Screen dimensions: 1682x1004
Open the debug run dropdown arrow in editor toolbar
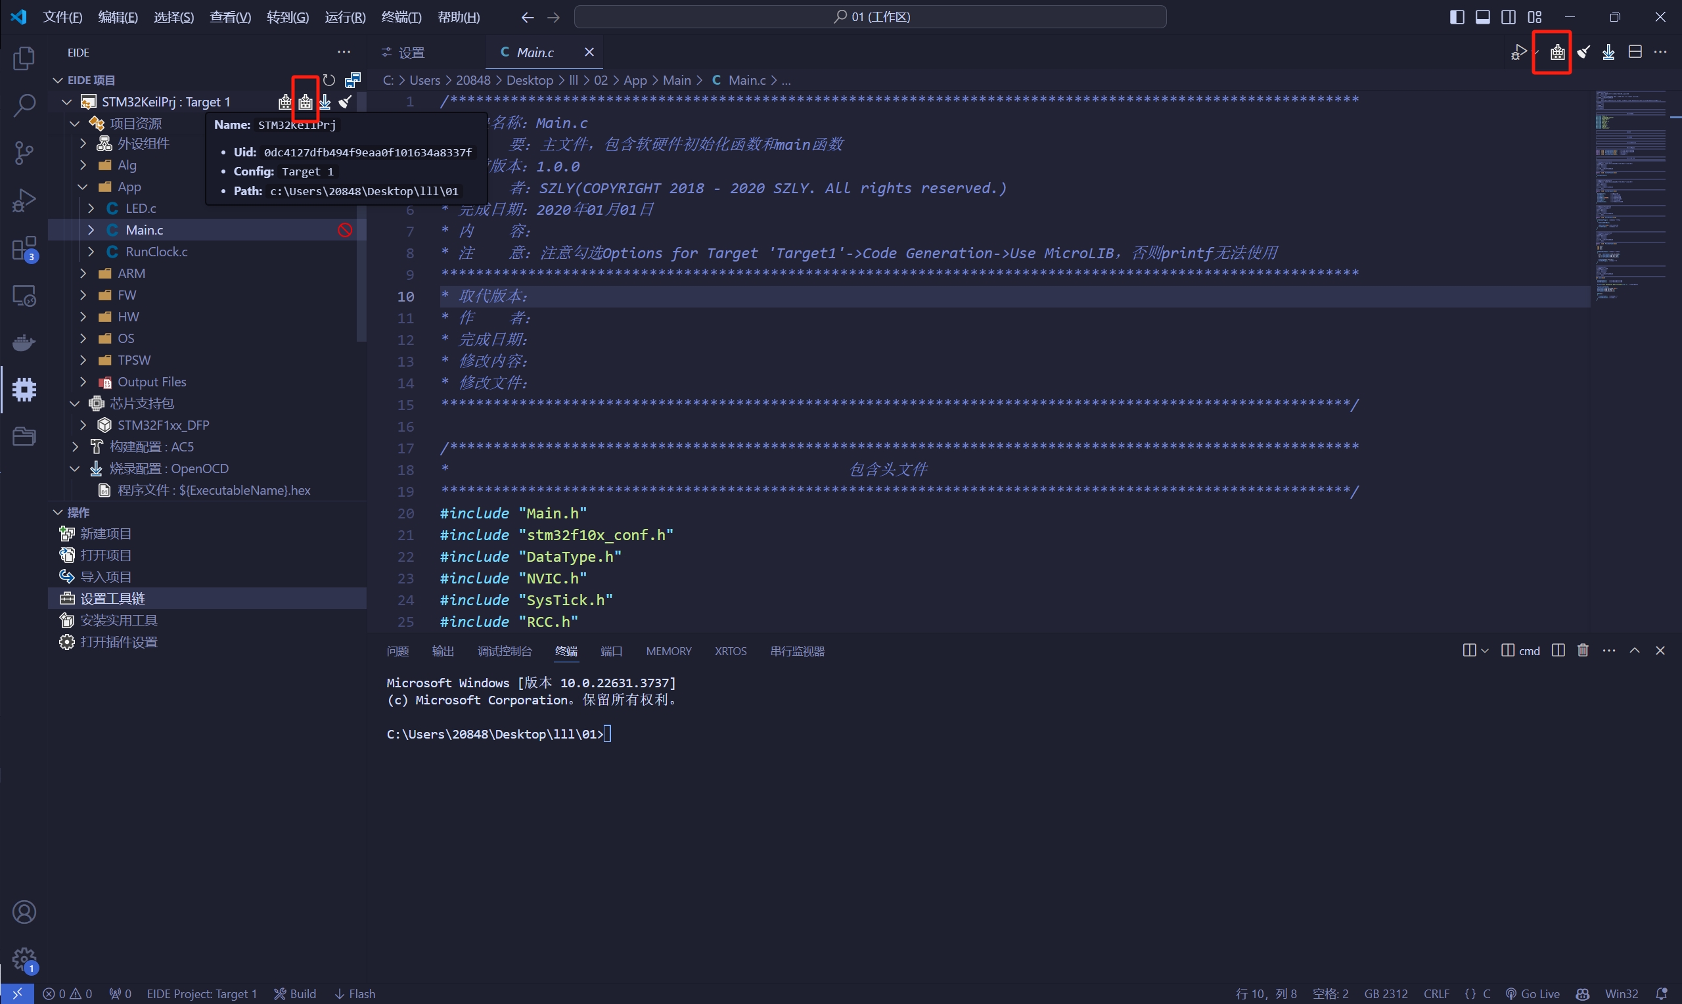[1535, 53]
